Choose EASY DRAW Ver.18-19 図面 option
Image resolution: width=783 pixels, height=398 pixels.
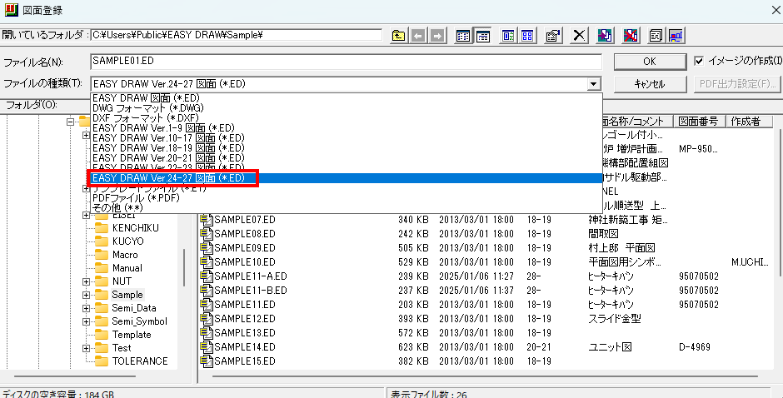(x=346, y=148)
